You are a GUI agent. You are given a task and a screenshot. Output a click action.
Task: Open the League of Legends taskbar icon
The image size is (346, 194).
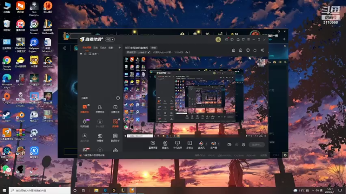pyautogui.click(x=123, y=190)
